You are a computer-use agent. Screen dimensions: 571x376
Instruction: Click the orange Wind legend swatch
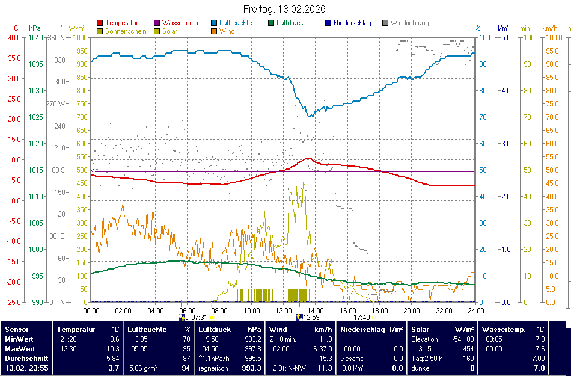[215, 31]
